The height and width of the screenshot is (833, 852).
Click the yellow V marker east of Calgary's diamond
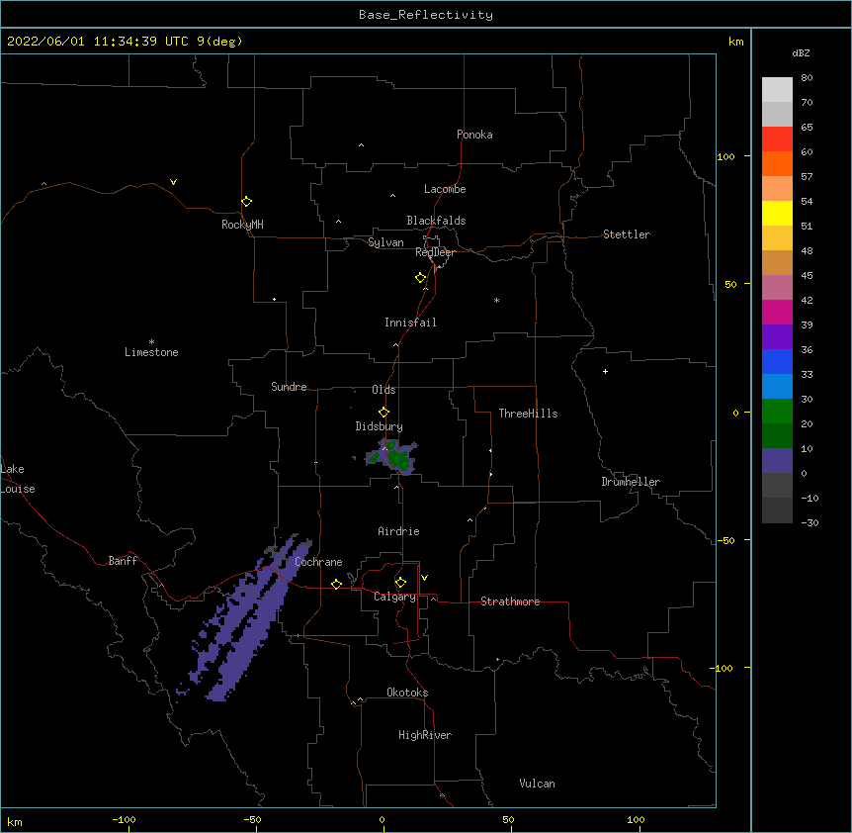pos(424,578)
